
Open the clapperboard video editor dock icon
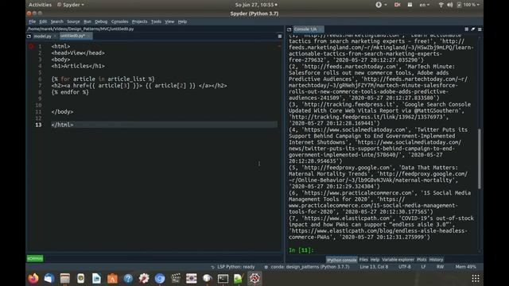tap(176, 278)
